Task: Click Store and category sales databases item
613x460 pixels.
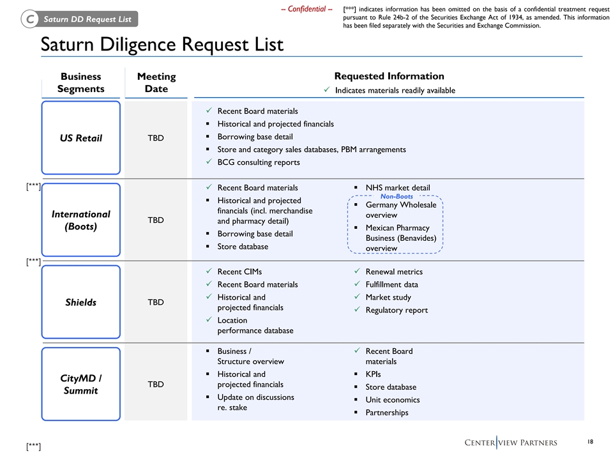Action: coord(312,149)
